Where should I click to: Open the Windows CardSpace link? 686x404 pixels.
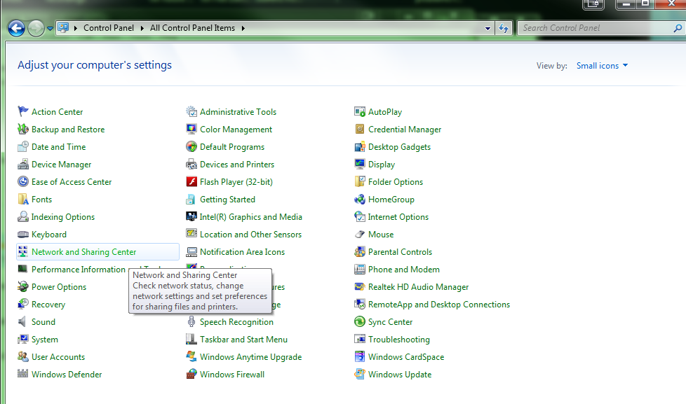pos(406,357)
